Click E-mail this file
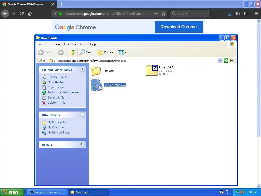The height and width of the screenshot is (196, 261). coord(56,97)
